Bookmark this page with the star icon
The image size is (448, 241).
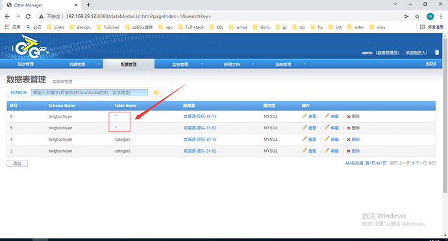(417, 17)
